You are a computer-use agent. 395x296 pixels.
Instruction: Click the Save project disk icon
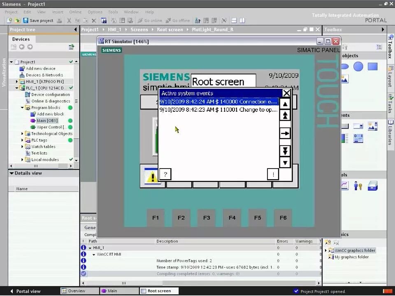click(26, 21)
